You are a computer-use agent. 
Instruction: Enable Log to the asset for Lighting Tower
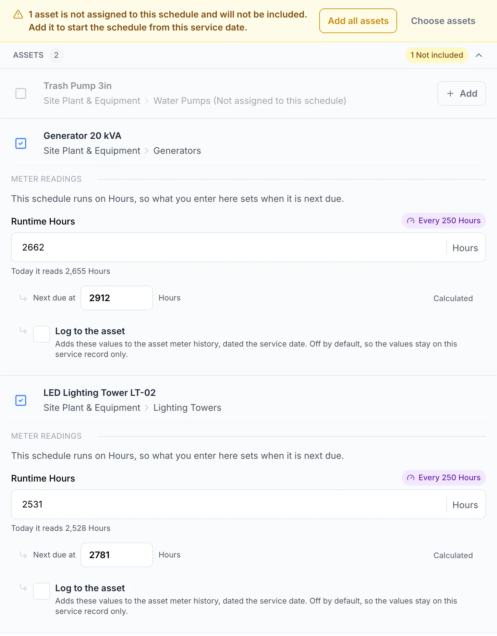click(x=42, y=591)
